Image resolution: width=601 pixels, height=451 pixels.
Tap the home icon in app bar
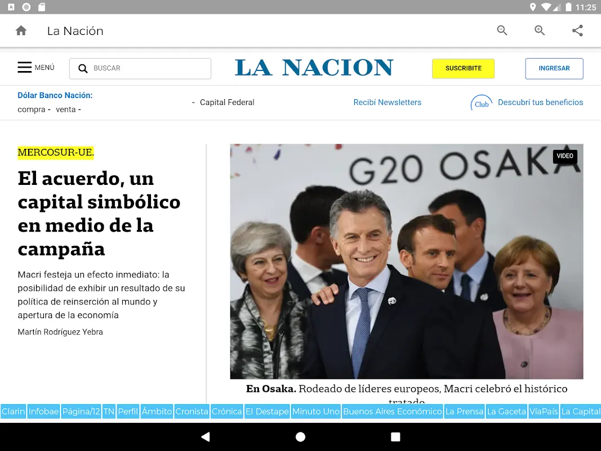click(x=21, y=31)
